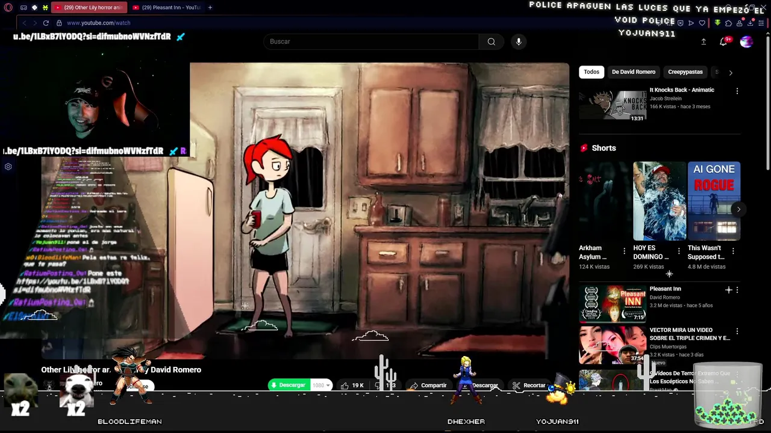Click the Buscar search field

pyautogui.click(x=371, y=41)
